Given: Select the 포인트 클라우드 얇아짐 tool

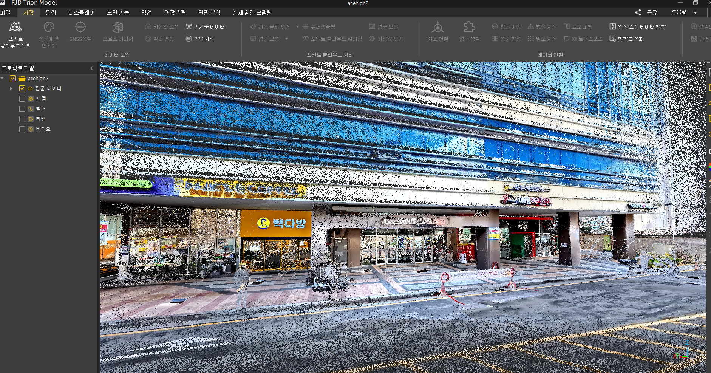Looking at the screenshot, I should click(x=332, y=39).
